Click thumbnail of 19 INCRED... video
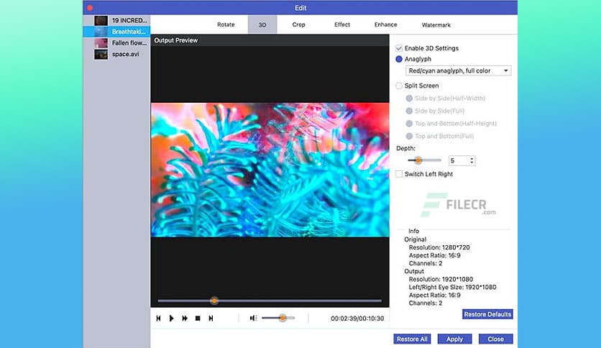 [x=101, y=20]
